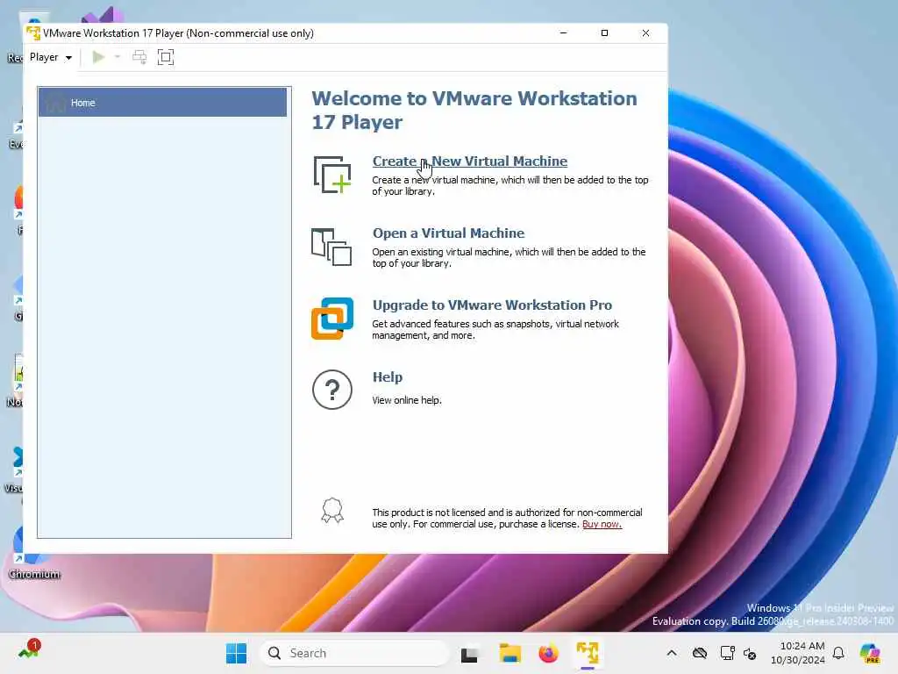The image size is (898, 674).
Task: Open the clock showing 10:24 AM
Action: [798, 653]
